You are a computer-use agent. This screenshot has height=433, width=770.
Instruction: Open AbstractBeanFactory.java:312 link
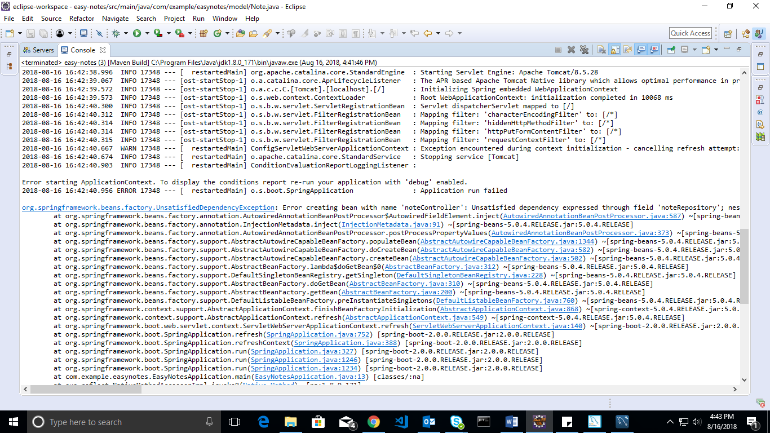[x=440, y=267]
